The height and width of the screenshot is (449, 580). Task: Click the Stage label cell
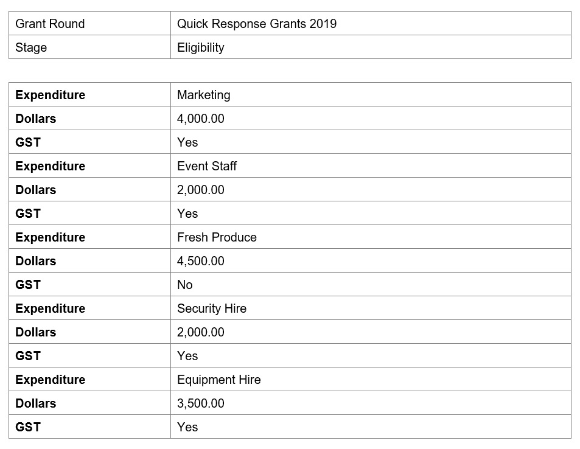(31, 47)
